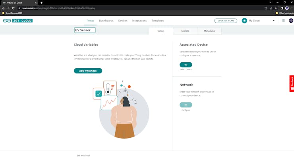The image size is (294, 160).
Task: Open the Things tab
Action: (x=90, y=21)
